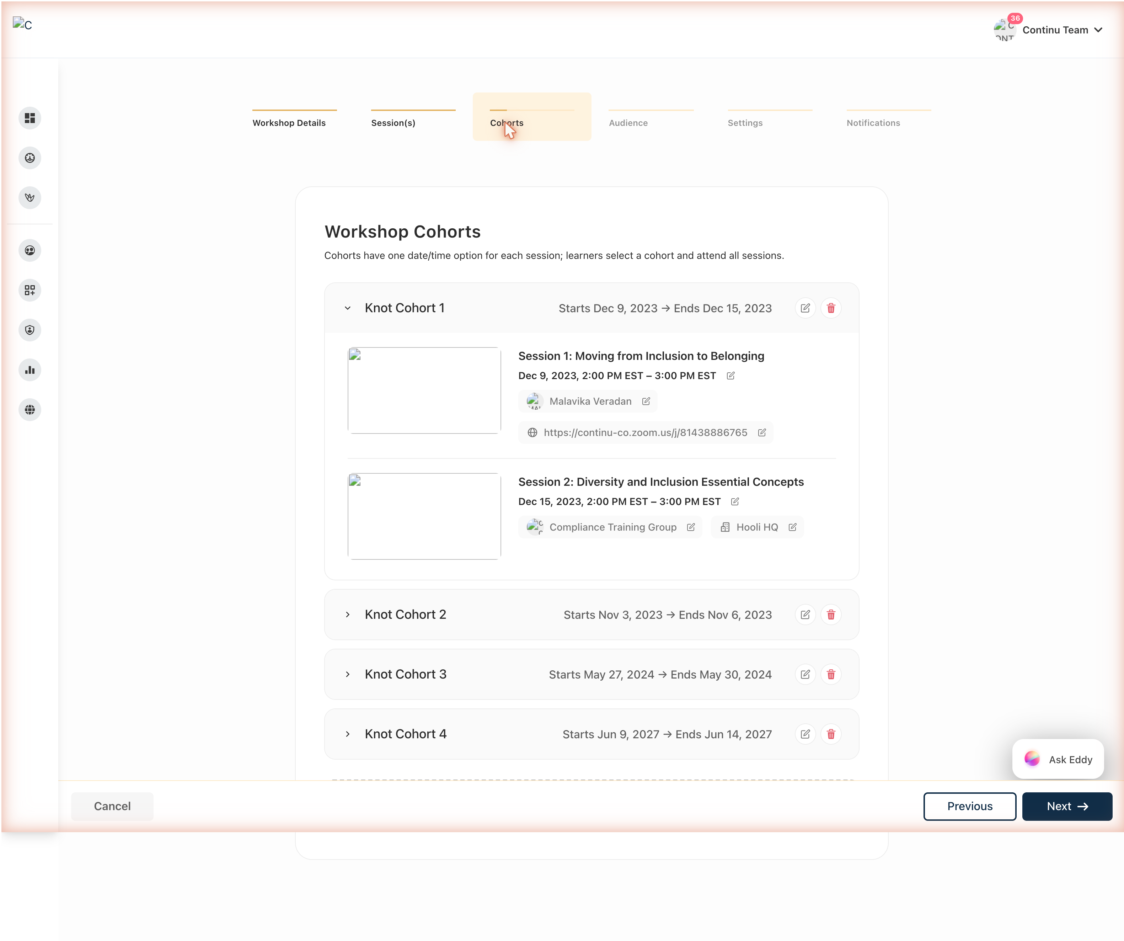
Task: Click the add-widgets sidebar icon
Action: point(30,290)
